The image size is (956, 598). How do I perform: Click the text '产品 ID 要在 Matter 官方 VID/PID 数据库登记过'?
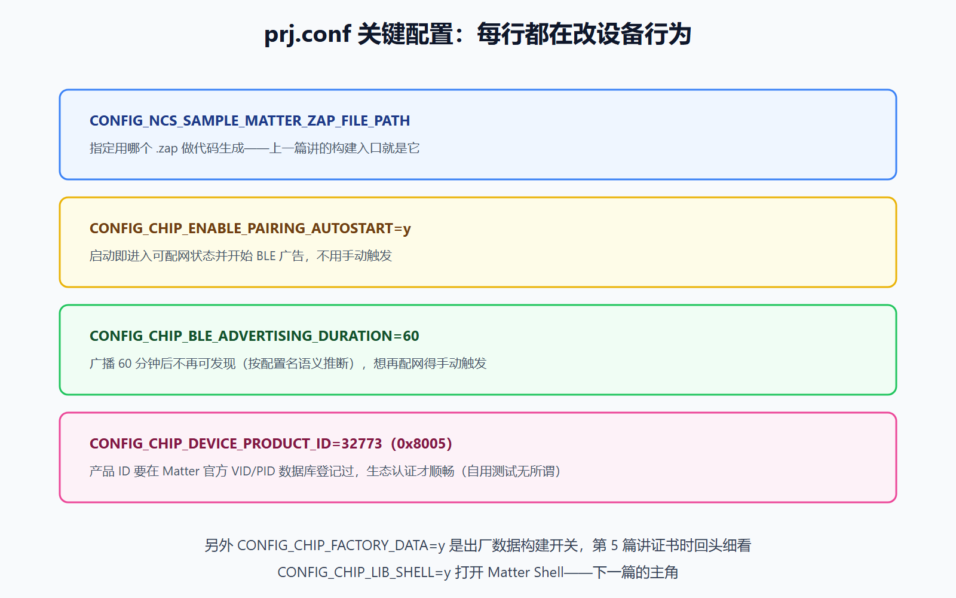coord(222,471)
